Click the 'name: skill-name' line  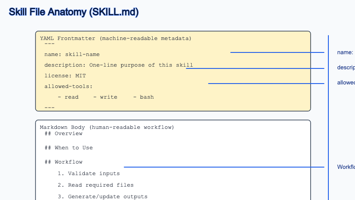(x=72, y=54)
